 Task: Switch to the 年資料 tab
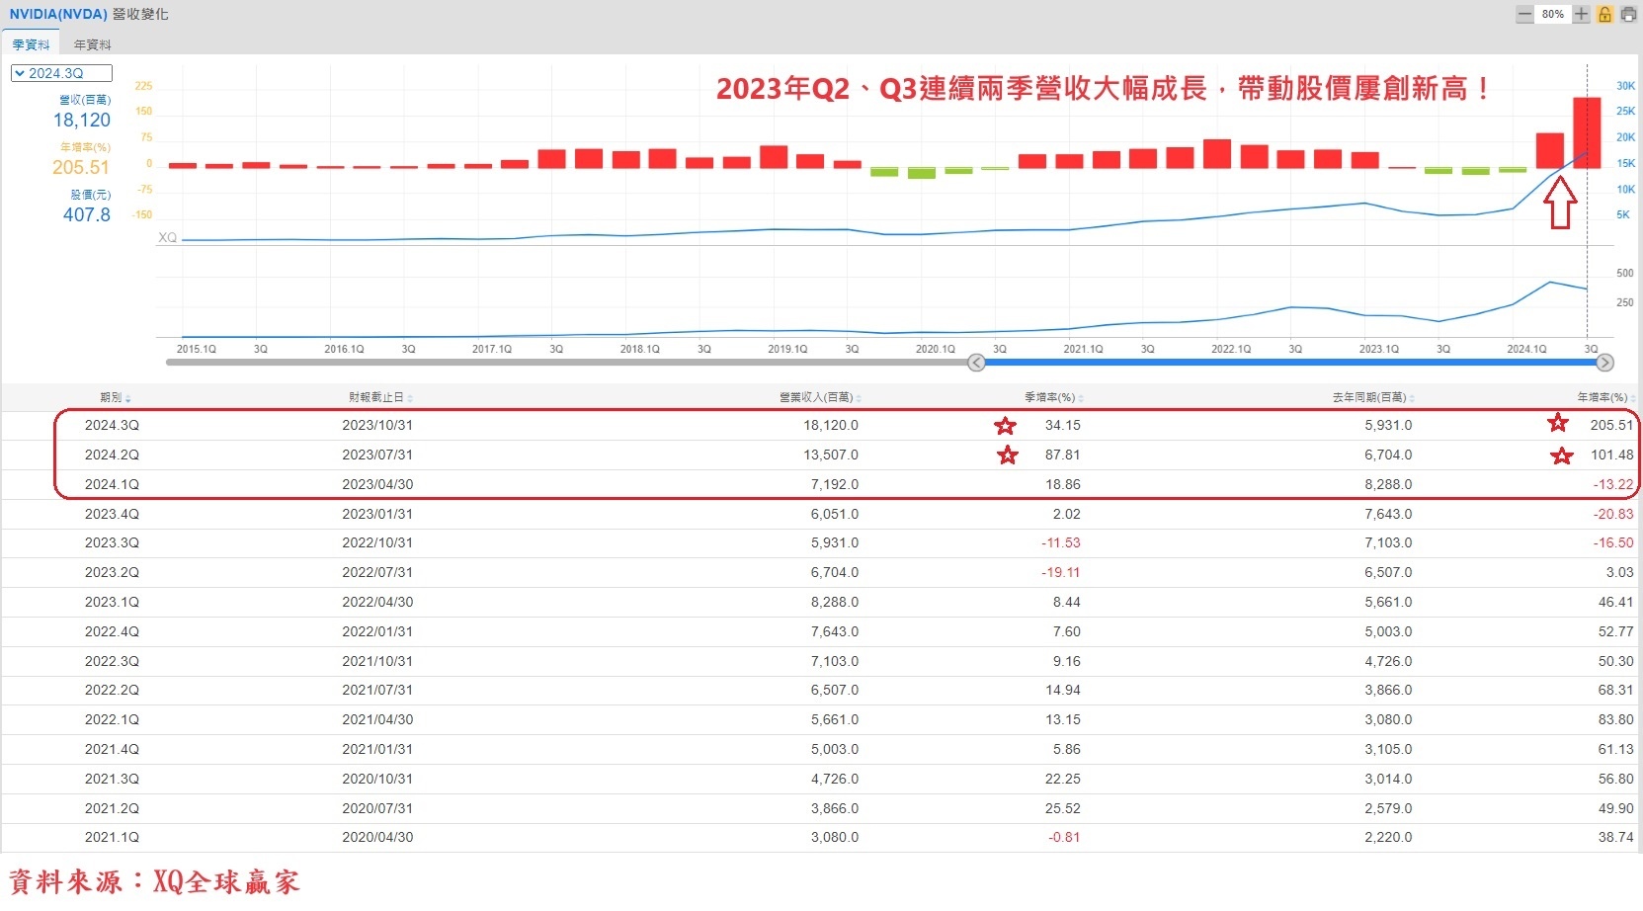coord(92,44)
